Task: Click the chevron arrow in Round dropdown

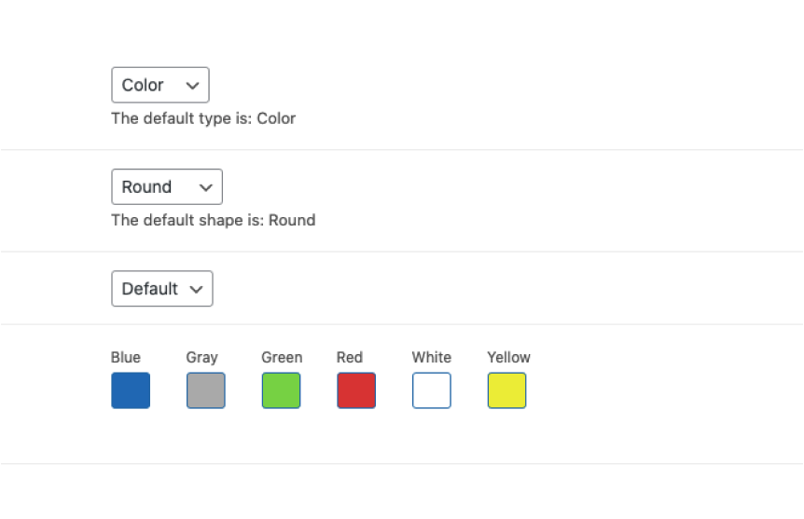Action: click(206, 187)
